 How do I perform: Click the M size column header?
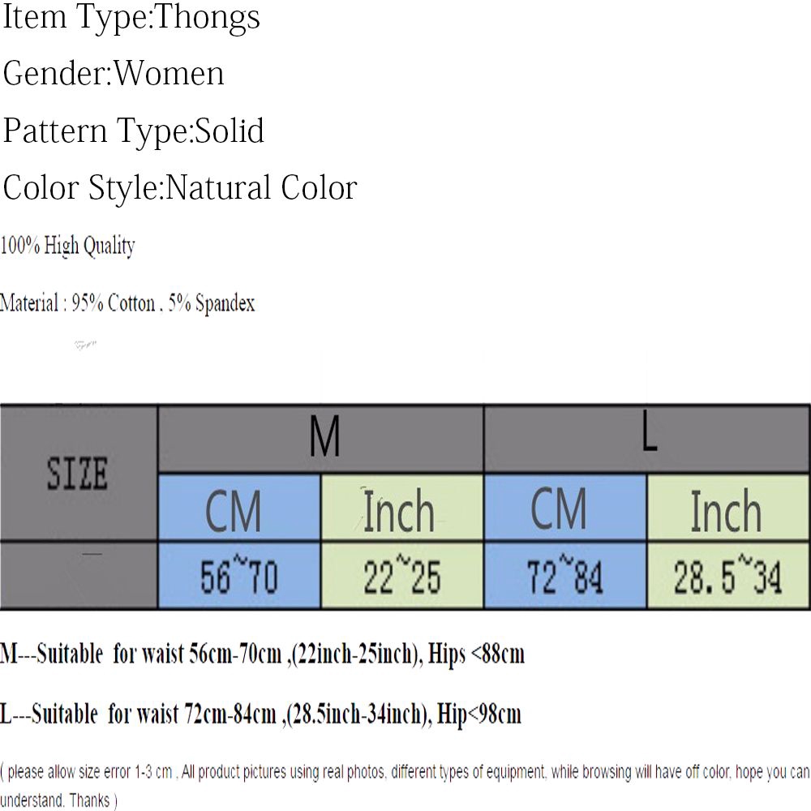click(320, 439)
